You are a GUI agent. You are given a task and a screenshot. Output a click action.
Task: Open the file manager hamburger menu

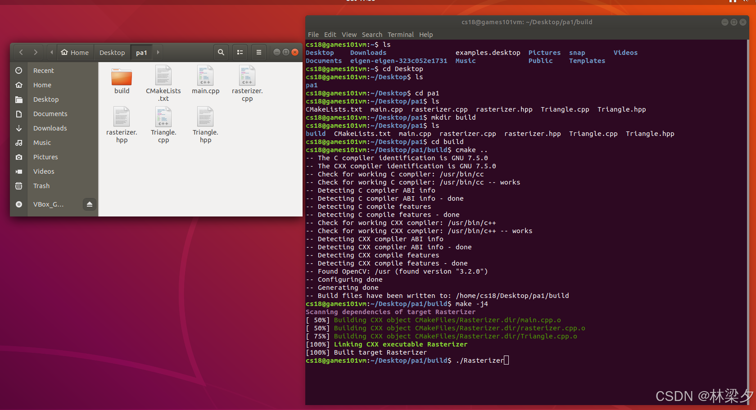tap(259, 52)
